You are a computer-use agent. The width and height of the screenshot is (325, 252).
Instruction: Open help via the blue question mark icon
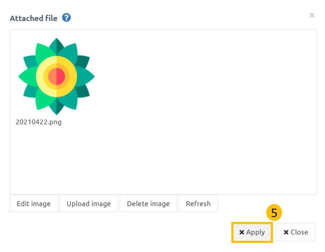pyautogui.click(x=66, y=17)
